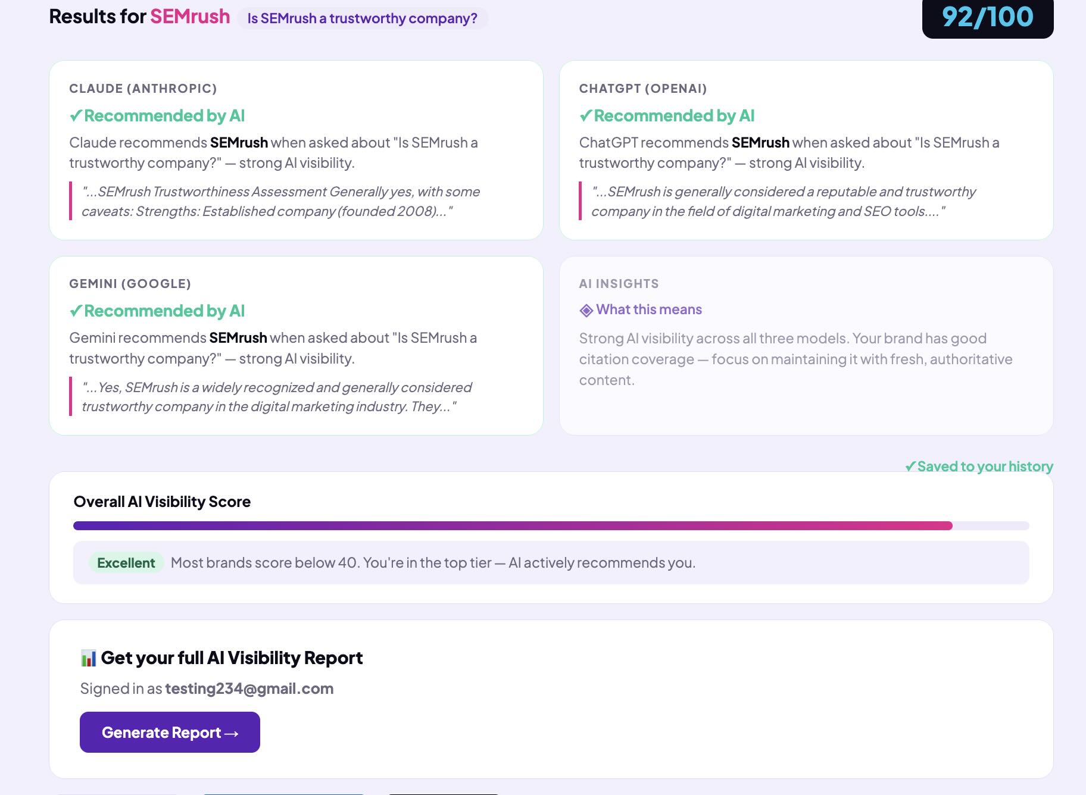Screen dimensions: 1086x795
Task: Click the bar chart icon beside the report heading
Action: (88, 658)
